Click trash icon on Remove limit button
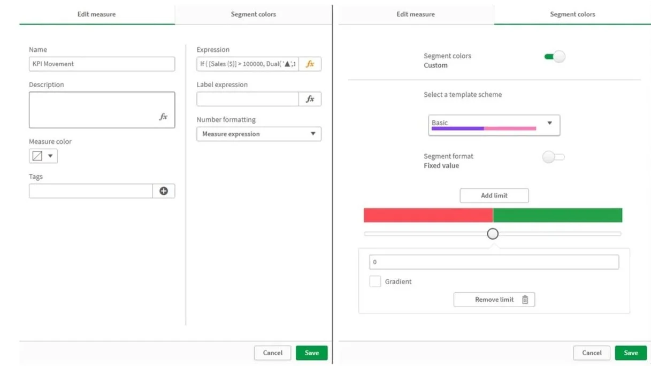The width and height of the screenshot is (651, 366). coord(525,300)
